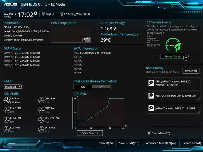Turn Intel Rapid Storage Technology Off
The width and height of the screenshot is (203, 152).
point(101,87)
